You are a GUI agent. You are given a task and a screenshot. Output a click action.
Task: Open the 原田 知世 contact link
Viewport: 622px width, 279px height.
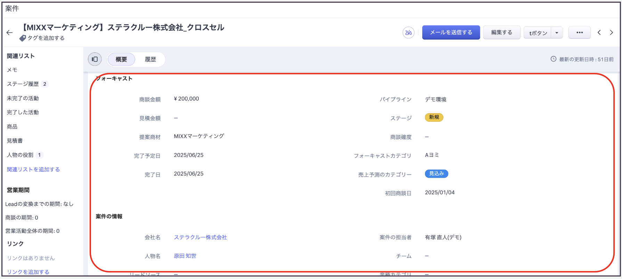click(185, 256)
